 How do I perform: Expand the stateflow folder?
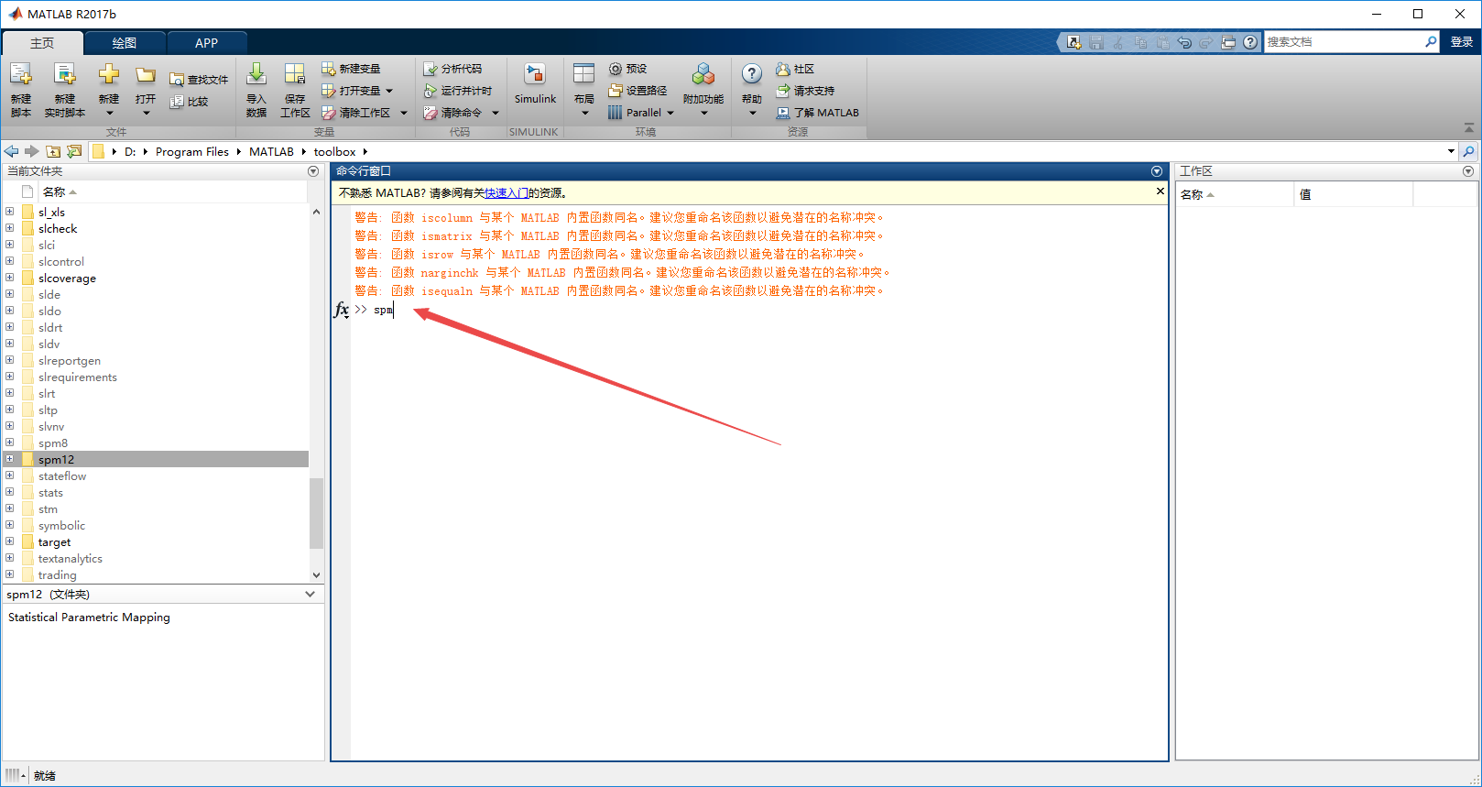click(10, 475)
